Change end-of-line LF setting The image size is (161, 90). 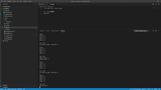152,89
